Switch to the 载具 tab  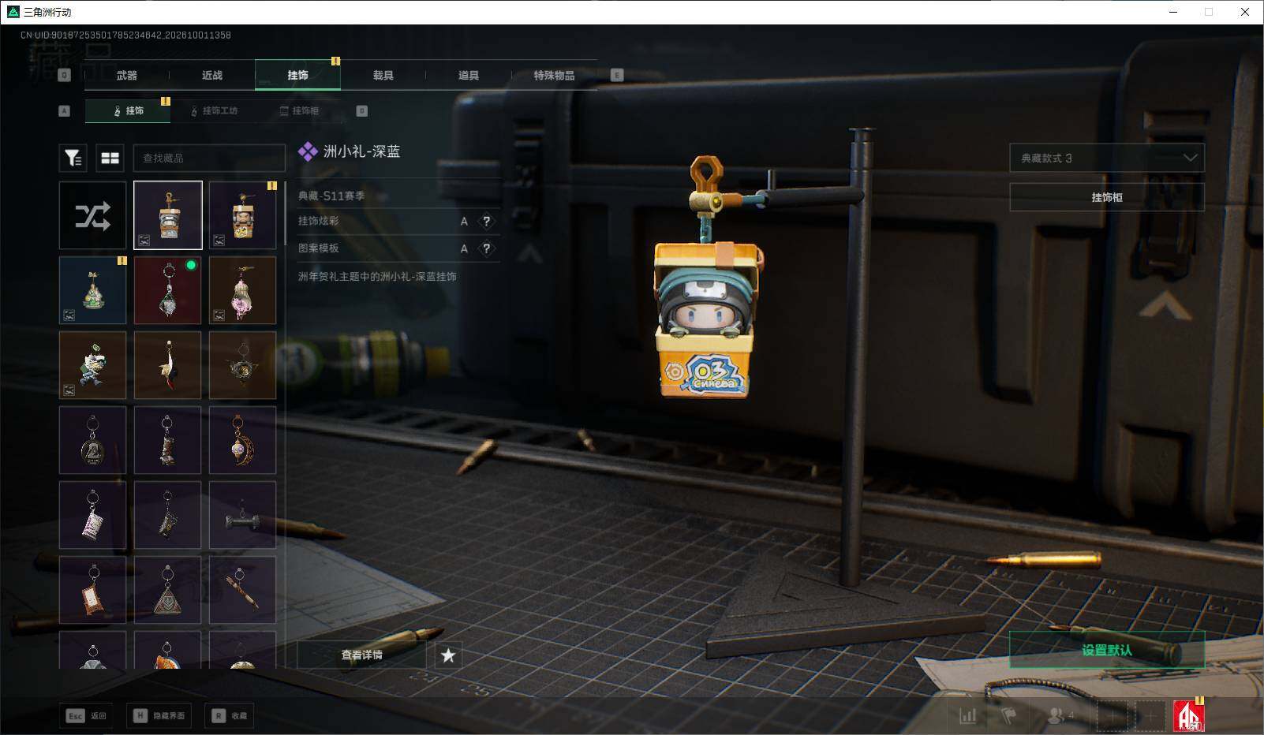coord(383,75)
